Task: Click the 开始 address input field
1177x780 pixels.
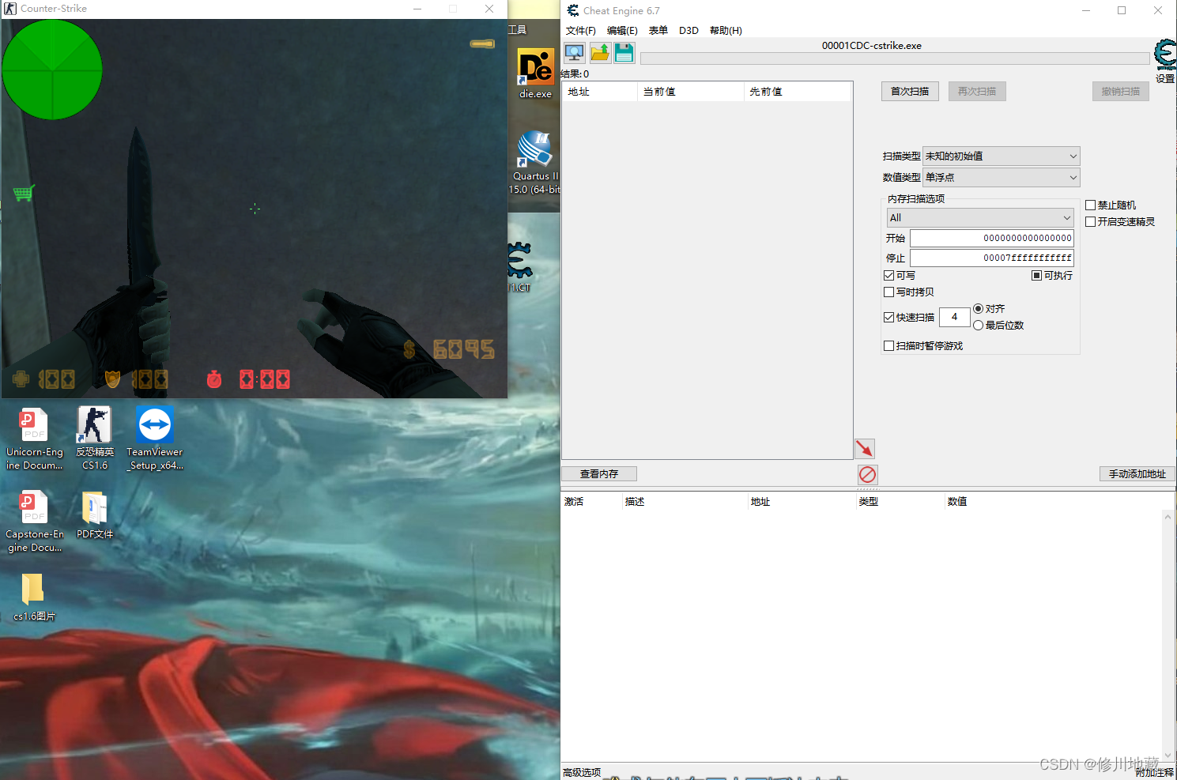Action: [992, 239]
